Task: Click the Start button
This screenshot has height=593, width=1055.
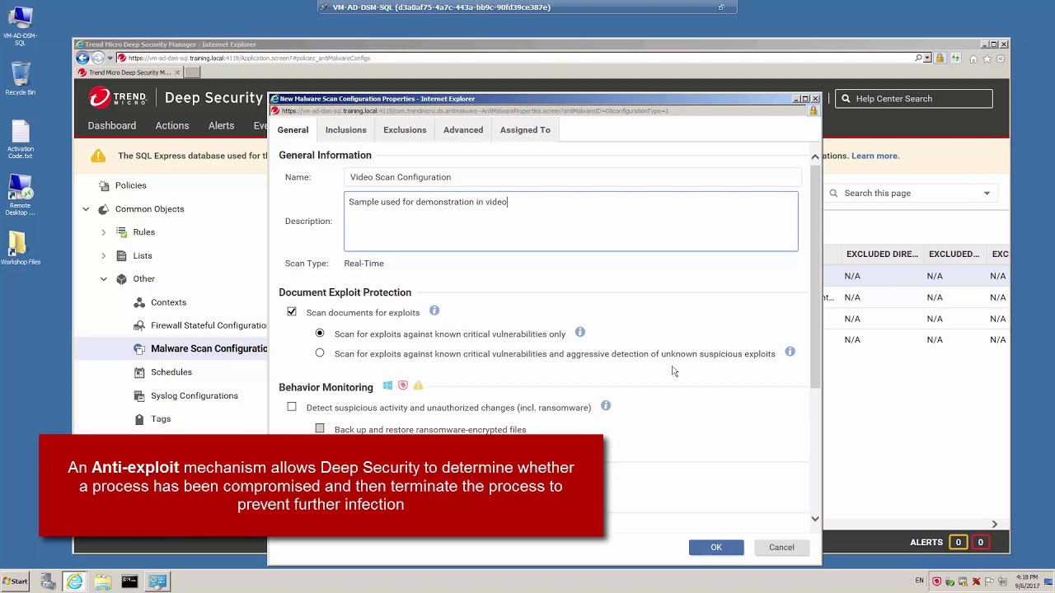Action: (x=16, y=581)
